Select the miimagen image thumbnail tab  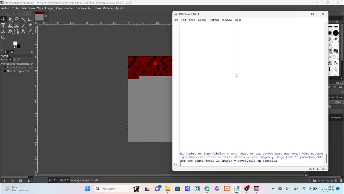point(39,16)
